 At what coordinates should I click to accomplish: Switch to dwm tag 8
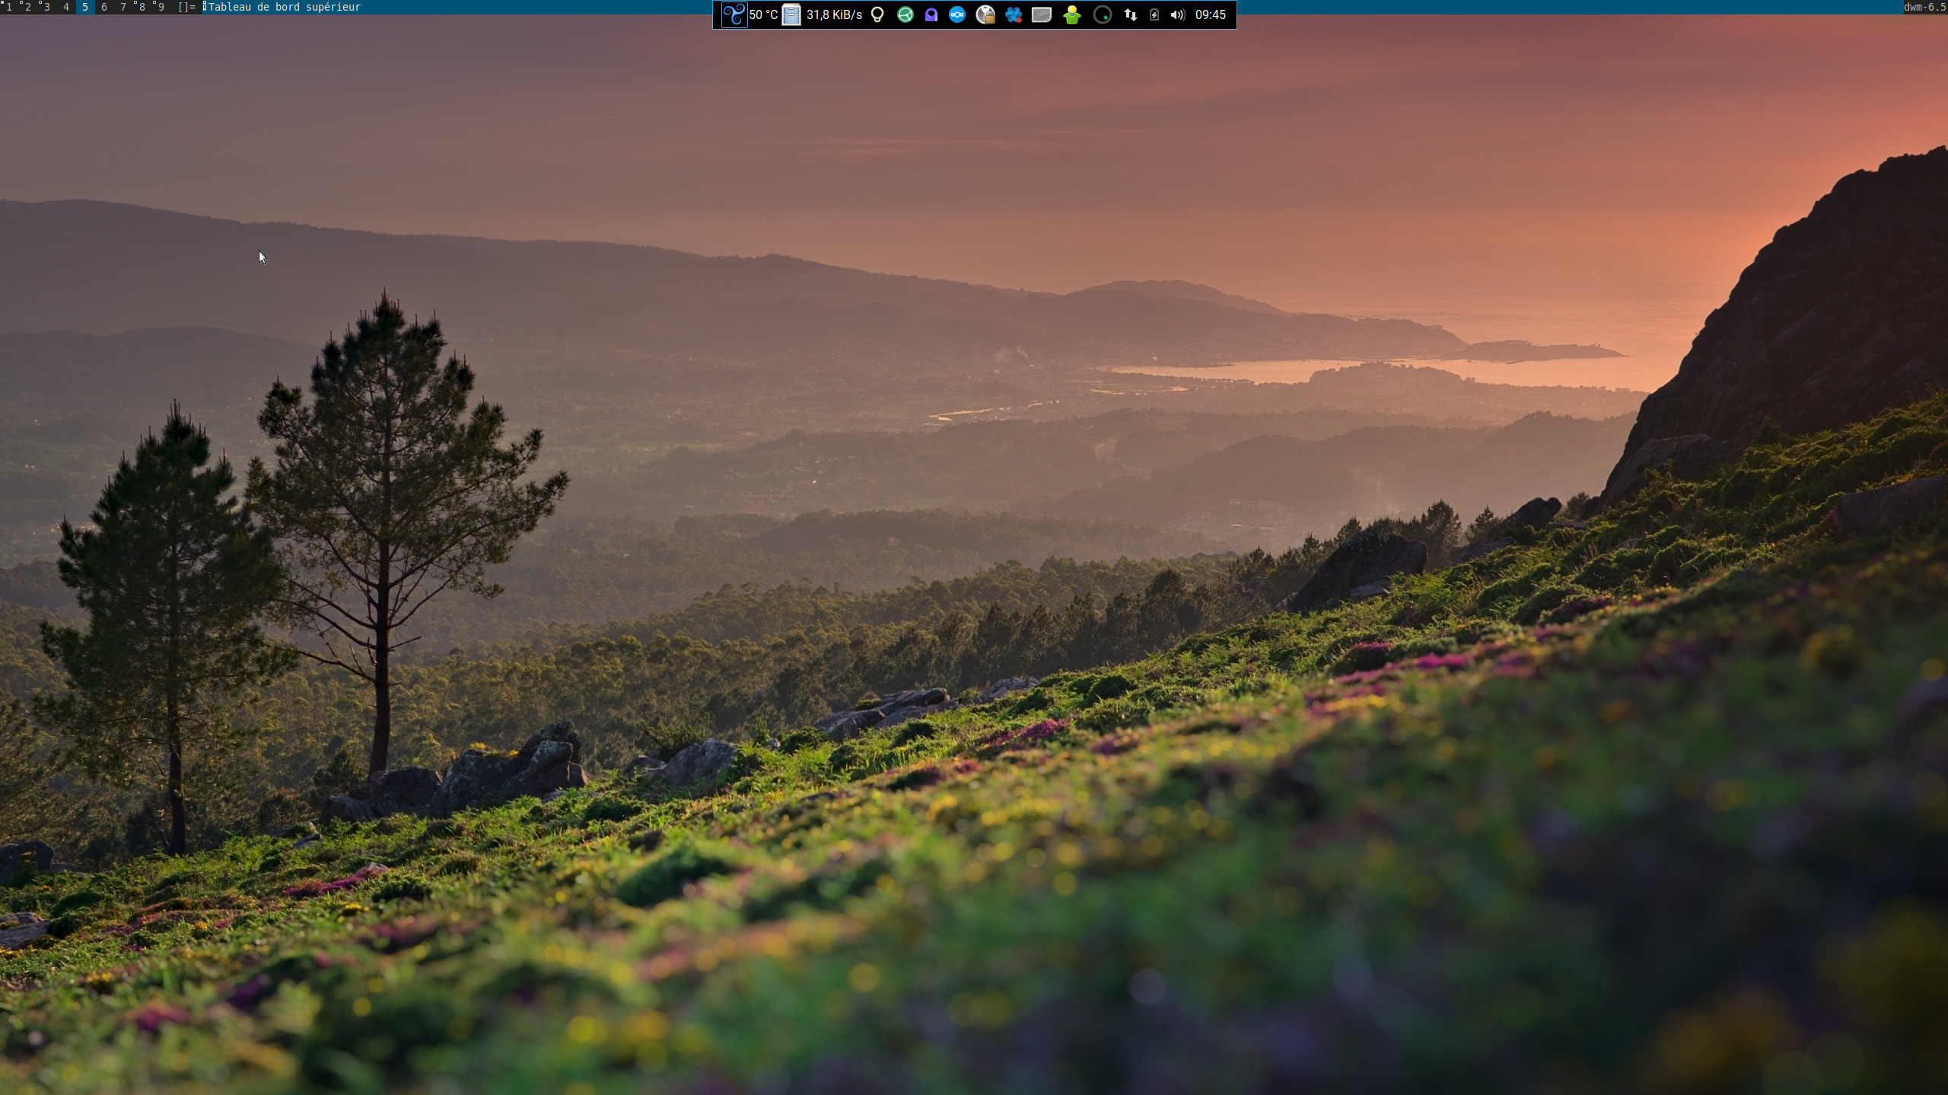pos(142,7)
